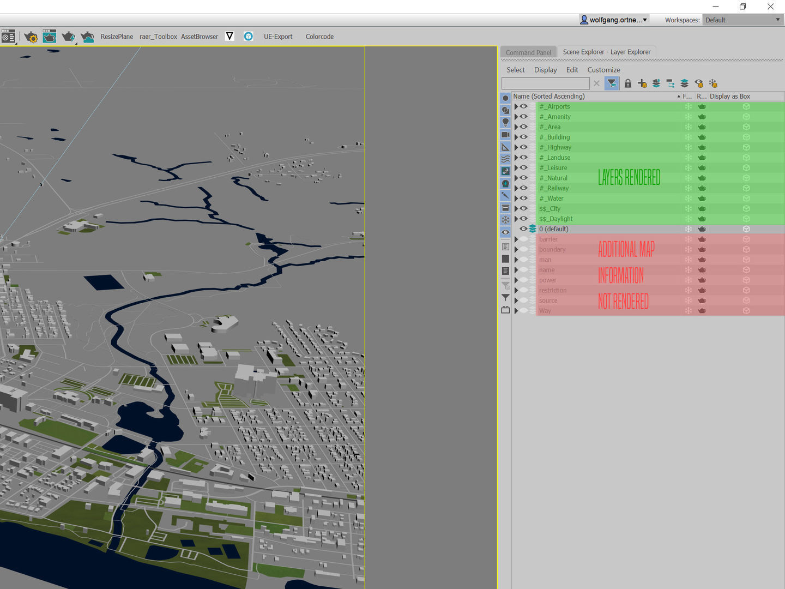The width and height of the screenshot is (785, 589).
Task: Toggle the Display Shapes filter icon
Action: tap(505, 110)
